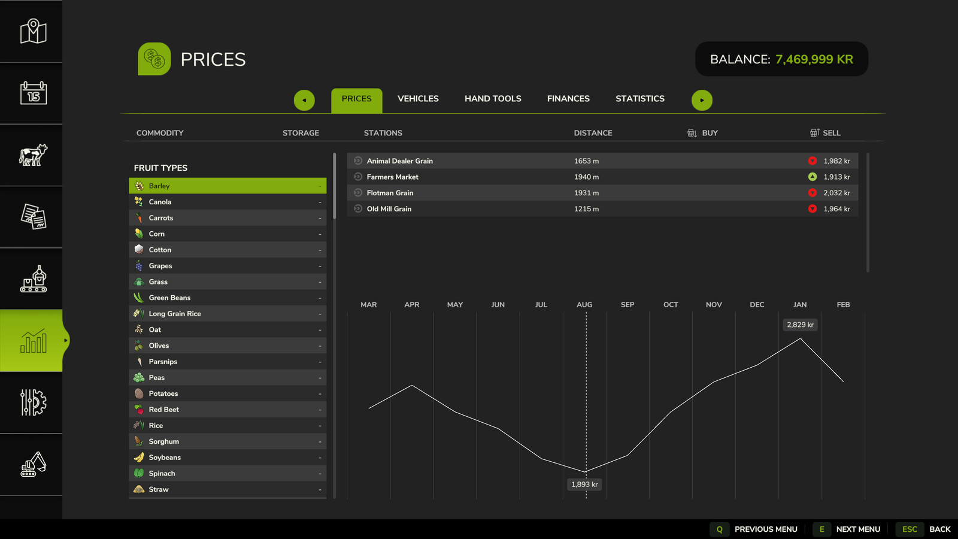Toggle marker for Old Mill Grain station
The height and width of the screenshot is (539, 958).
click(358, 209)
